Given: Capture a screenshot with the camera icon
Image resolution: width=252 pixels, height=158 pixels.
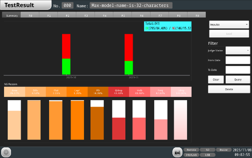Looking at the screenshot, I should pyautogui.click(x=178, y=152).
